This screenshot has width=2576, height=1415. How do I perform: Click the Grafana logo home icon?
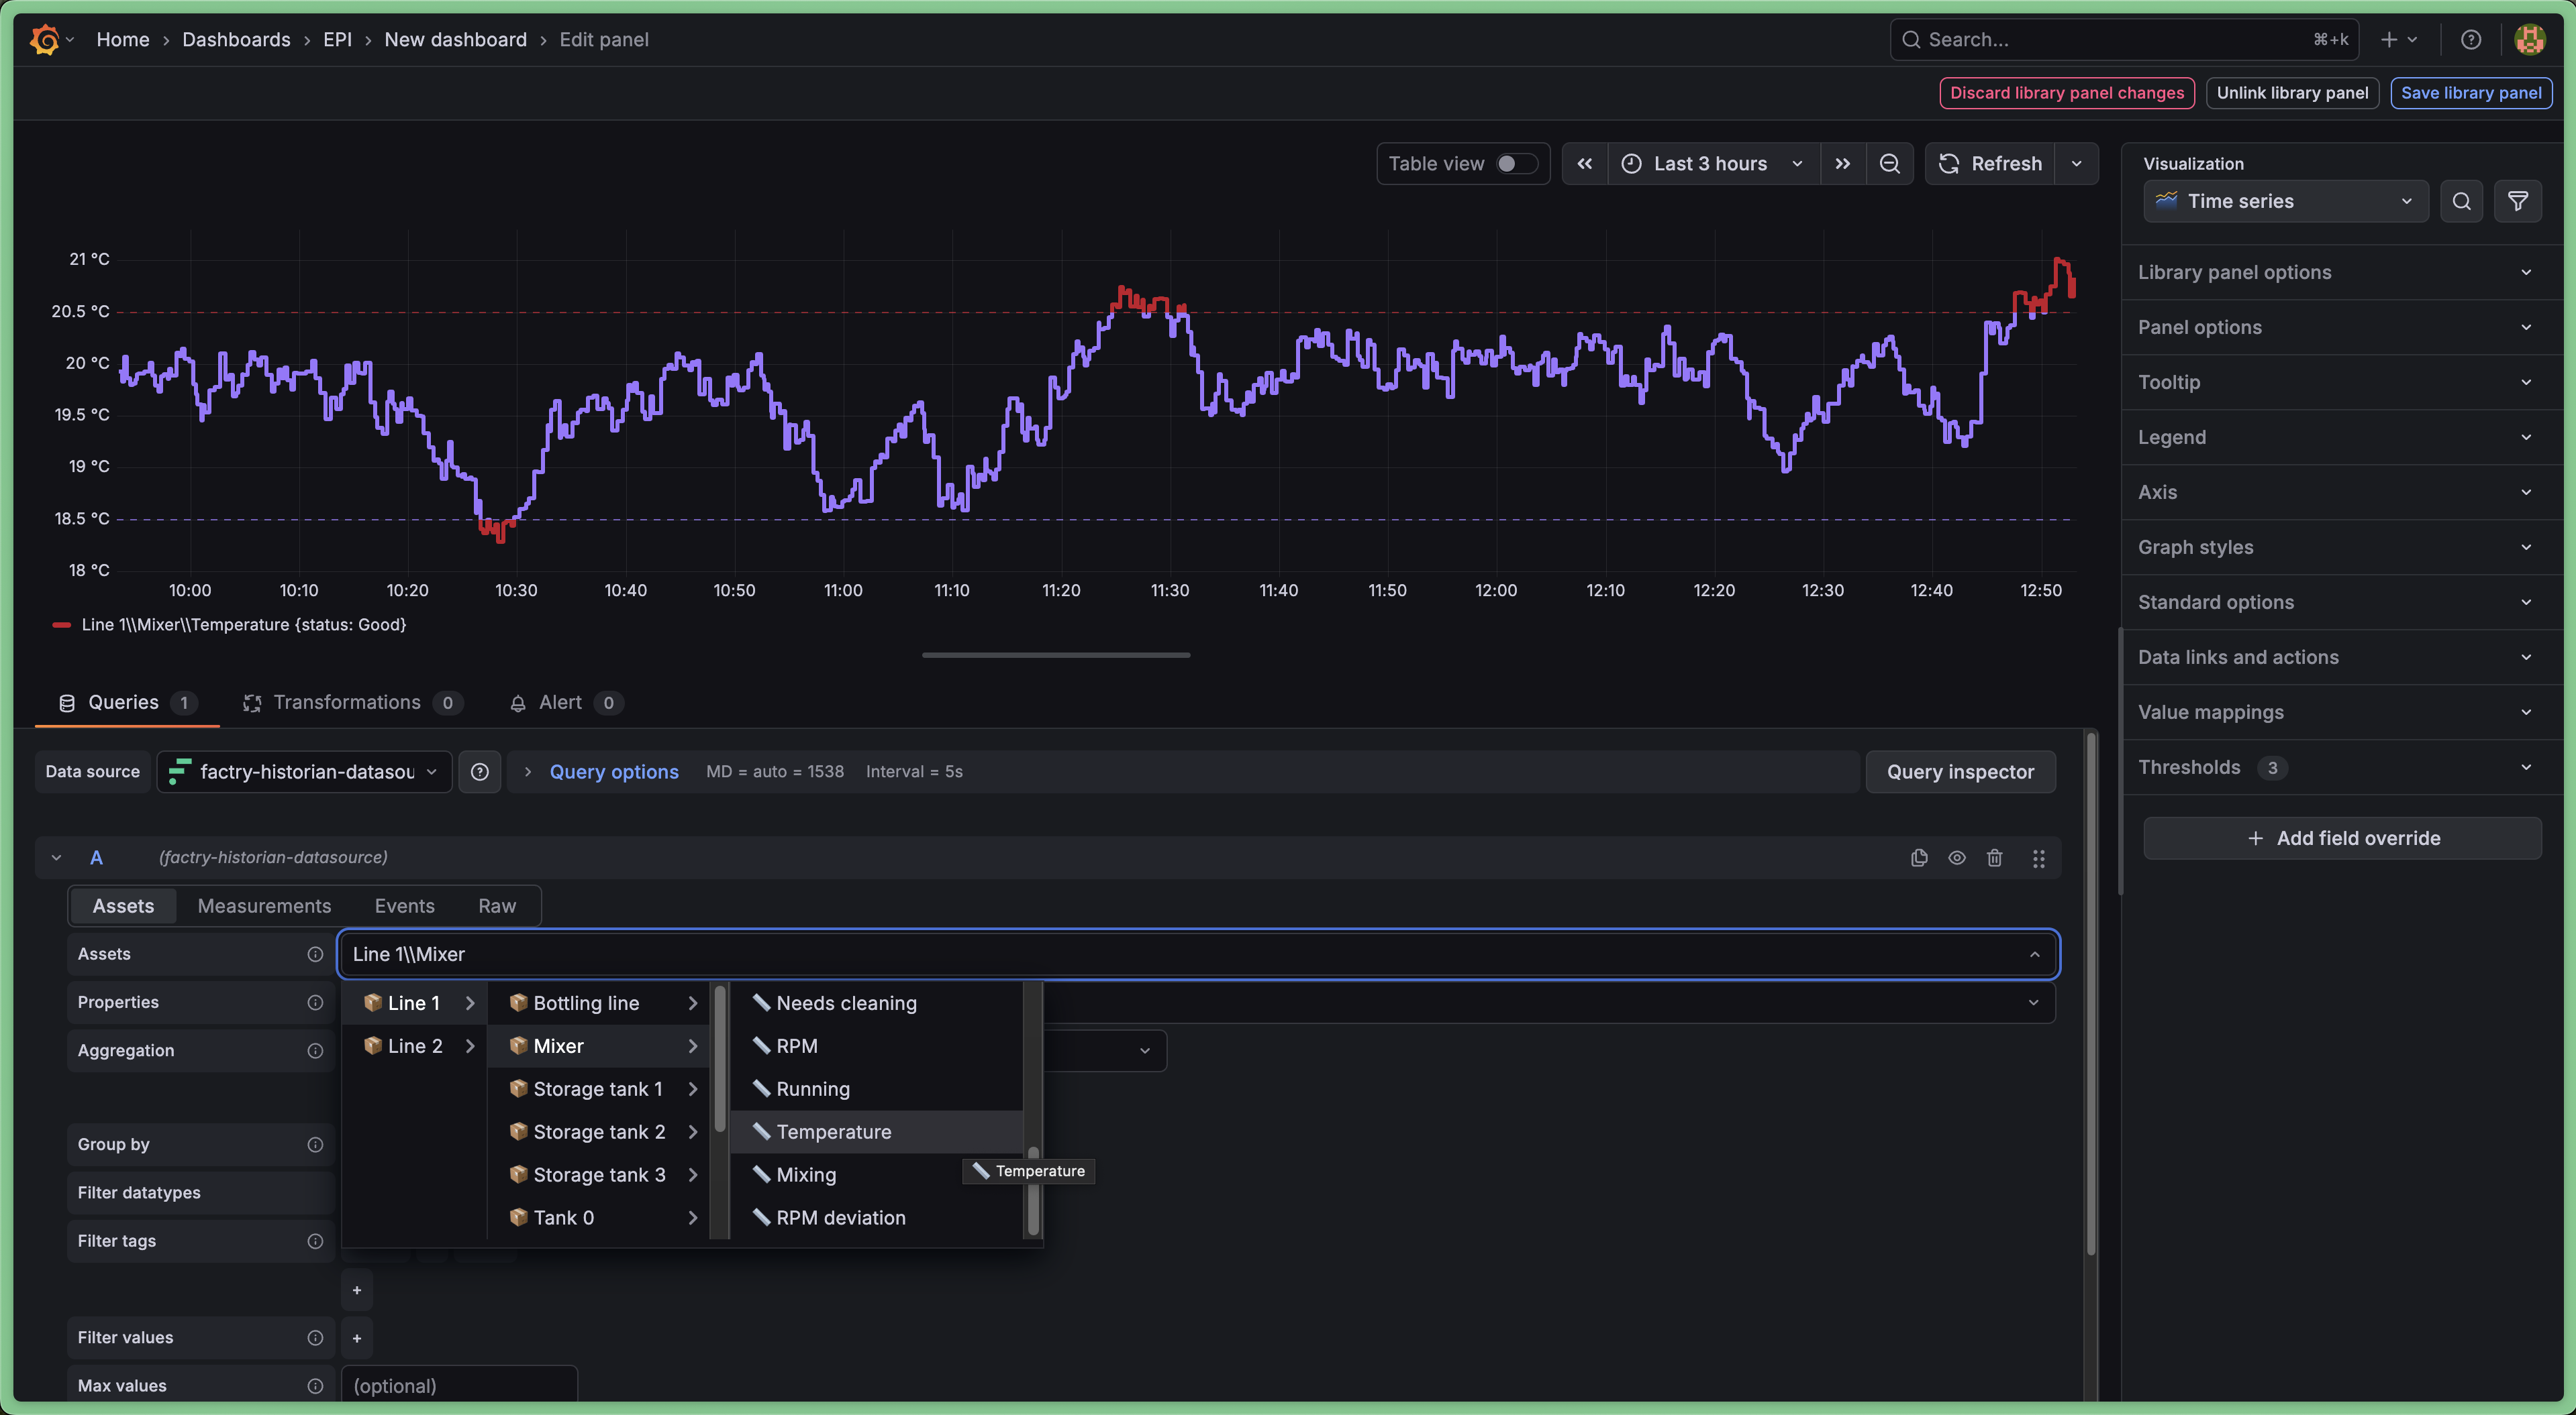[45, 40]
